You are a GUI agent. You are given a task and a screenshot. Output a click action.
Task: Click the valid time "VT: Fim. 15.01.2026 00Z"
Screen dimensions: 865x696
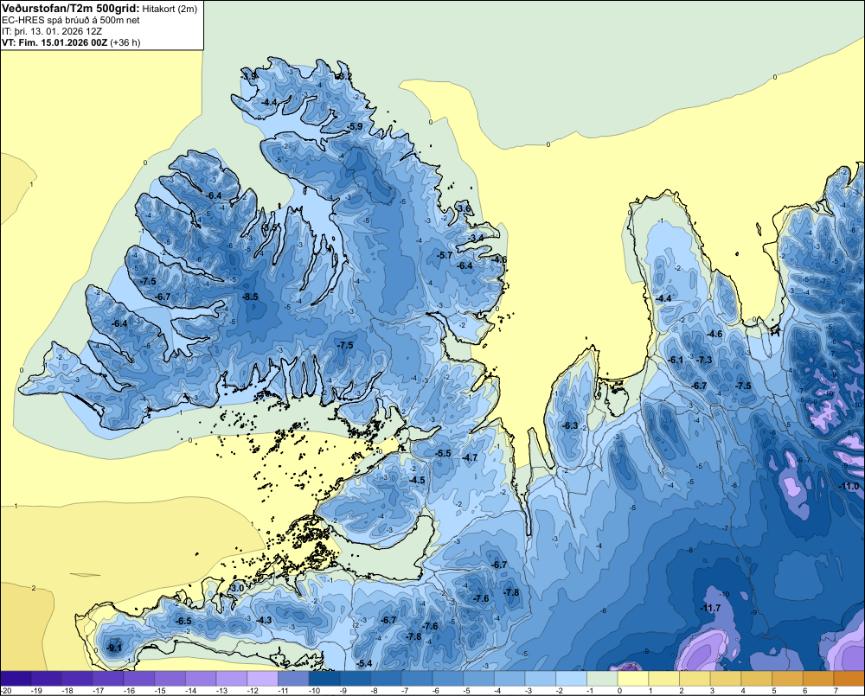click(x=55, y=42)
